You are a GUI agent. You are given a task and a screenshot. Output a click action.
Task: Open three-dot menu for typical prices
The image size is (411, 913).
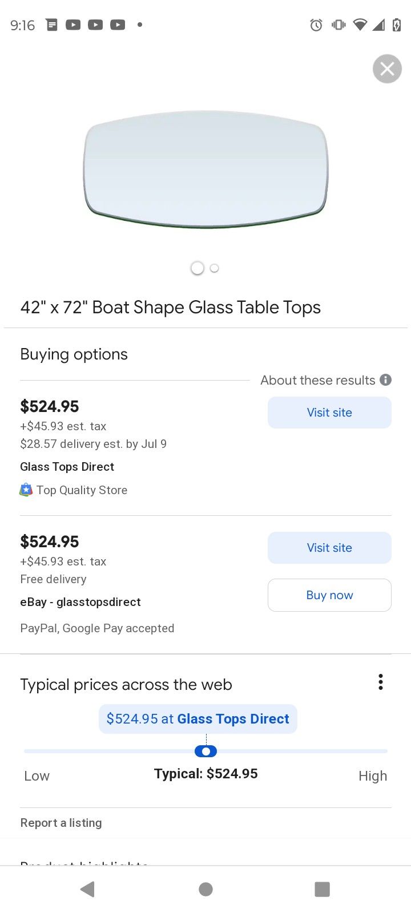(x=380, y=682)
